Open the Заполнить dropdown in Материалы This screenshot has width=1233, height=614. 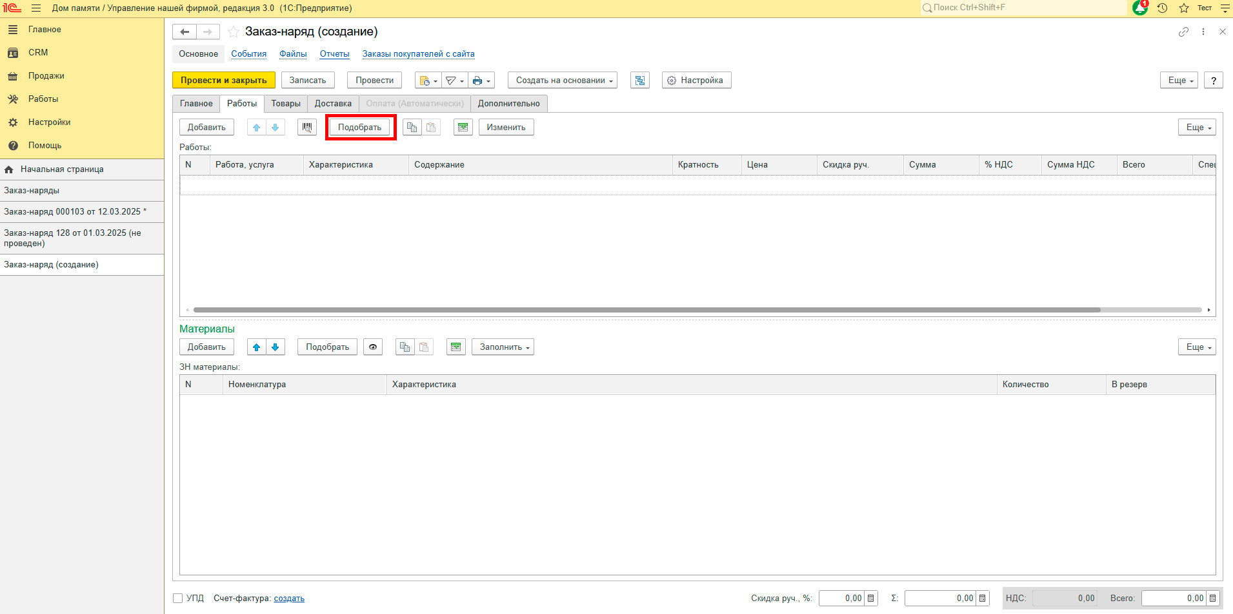click(503, 347)
